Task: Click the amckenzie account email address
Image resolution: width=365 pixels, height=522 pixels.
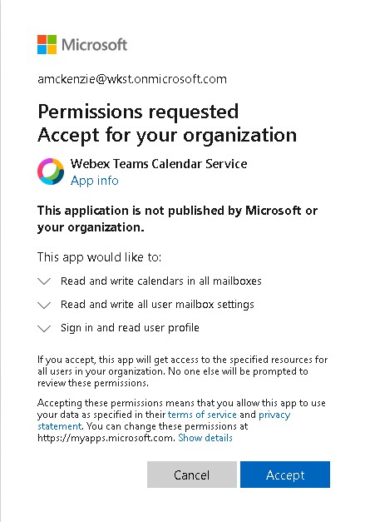Action: tap(132, 79)
